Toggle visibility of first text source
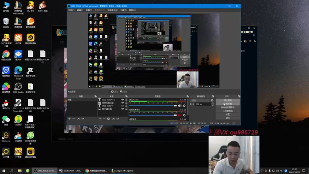The width and height of the screenshot is (309, 174). [x=123, y=100]
